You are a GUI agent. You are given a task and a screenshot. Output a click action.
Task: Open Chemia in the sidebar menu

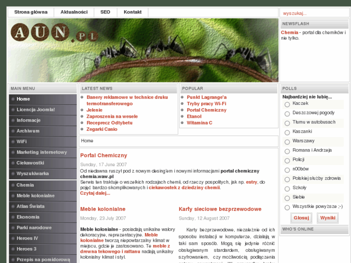(43, 185)
